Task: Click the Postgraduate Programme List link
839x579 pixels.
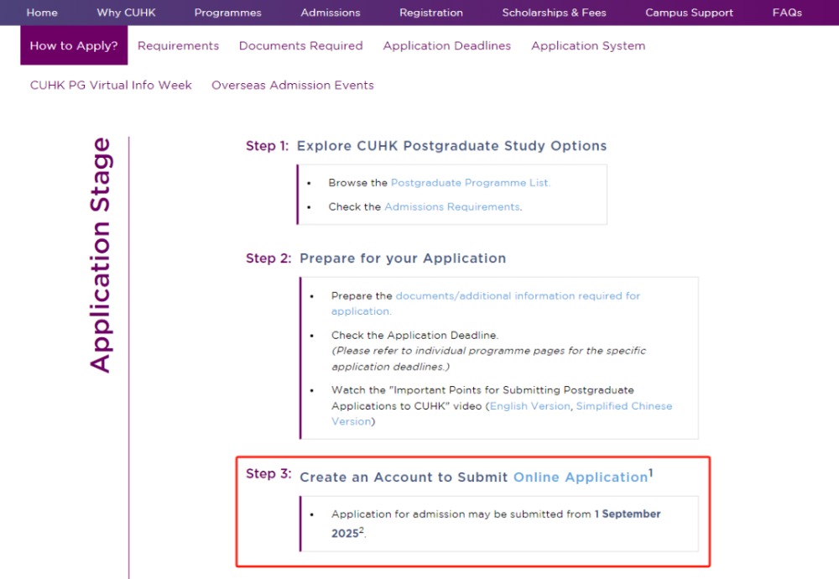Action: (x=470, y=183)
